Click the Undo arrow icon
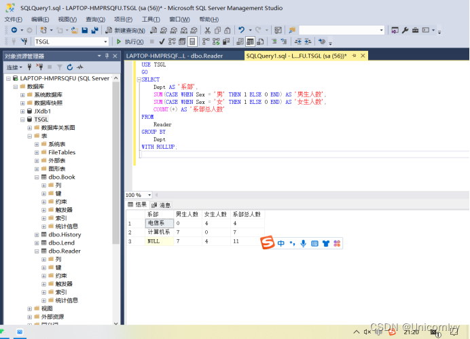 point(242,30)
